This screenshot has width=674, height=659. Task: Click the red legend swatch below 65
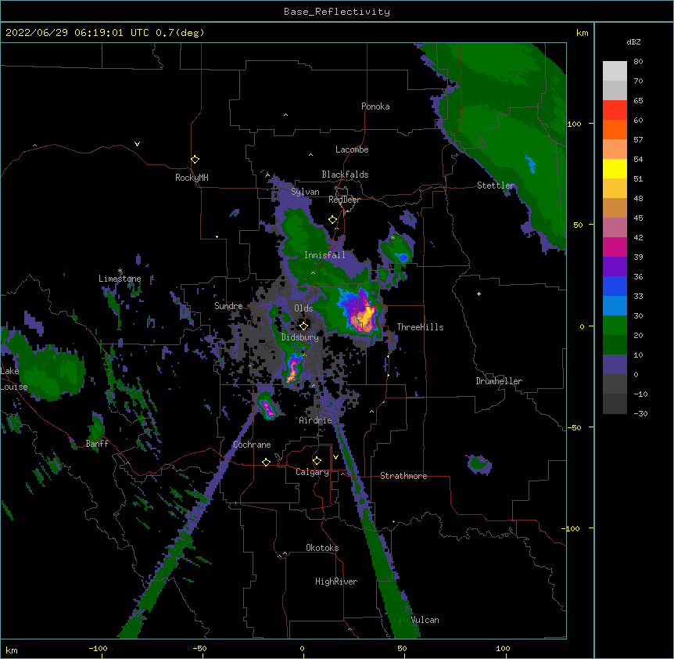pyautogui.click(x=615, y=110)
